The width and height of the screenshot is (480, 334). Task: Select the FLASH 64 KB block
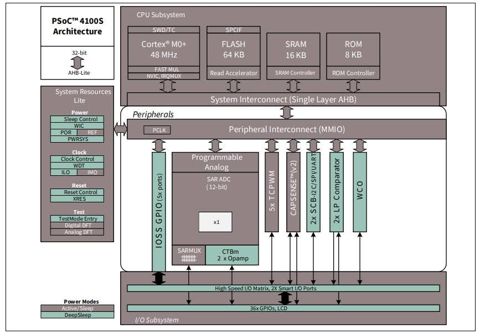coord(234,49)
